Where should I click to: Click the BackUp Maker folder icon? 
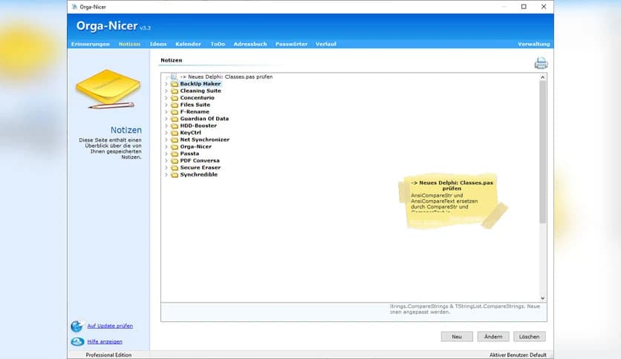point(175,84)
